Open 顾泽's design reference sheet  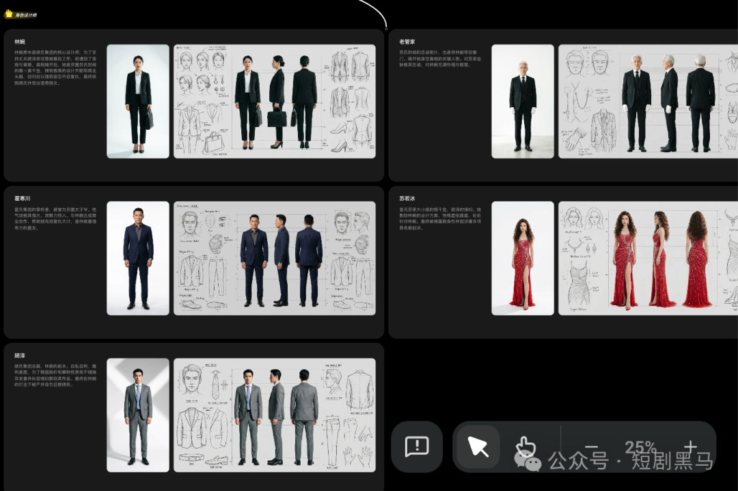274,415
